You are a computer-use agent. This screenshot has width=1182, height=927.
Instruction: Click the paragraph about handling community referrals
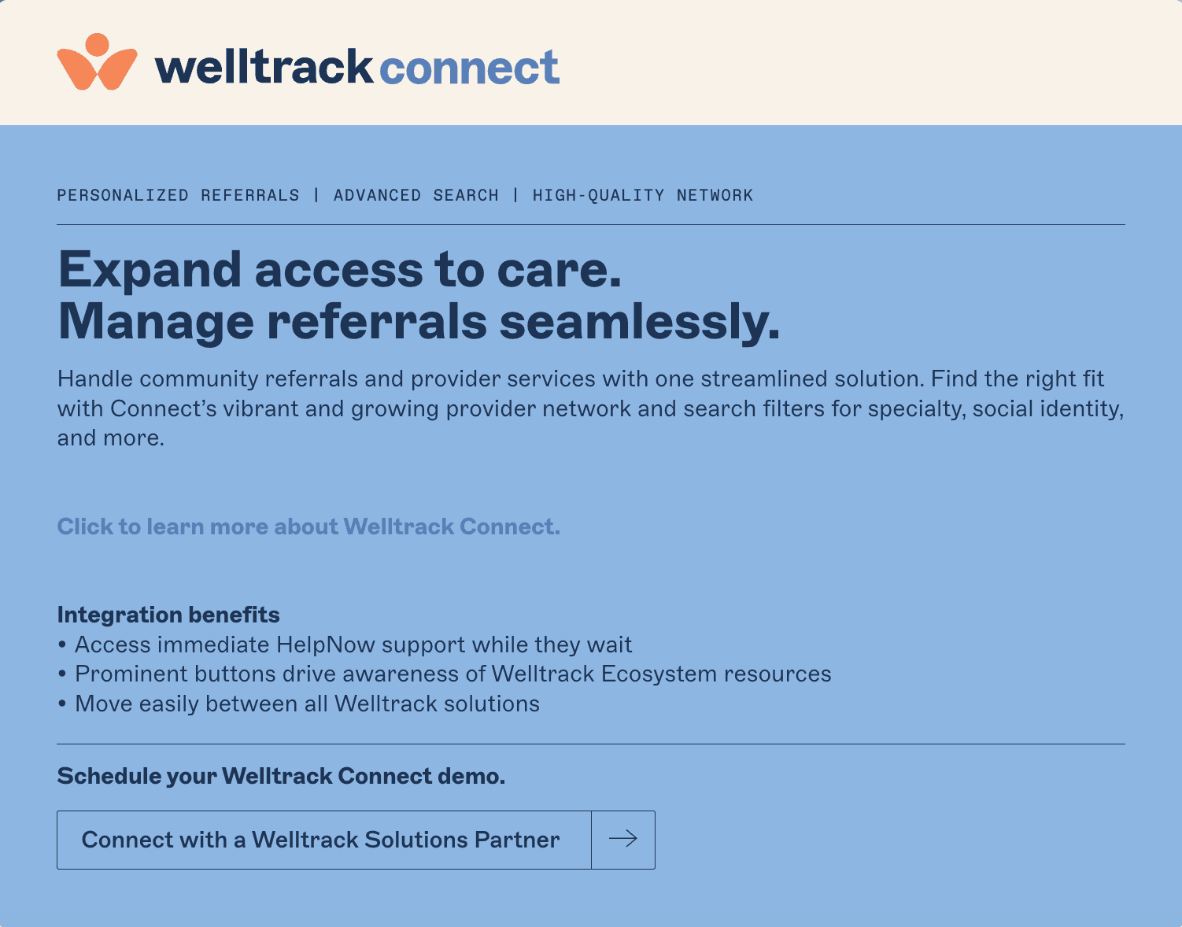coord(590,408)
